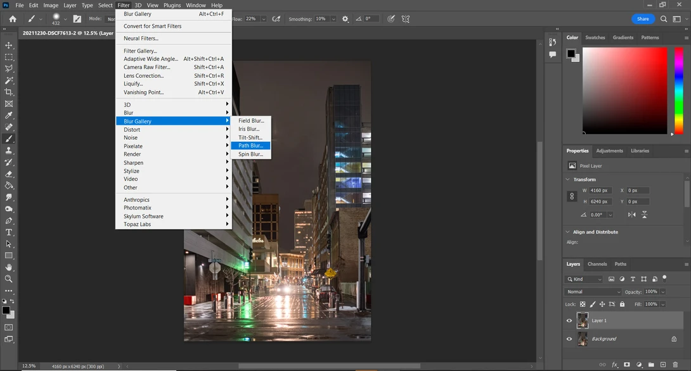Open Neural Filters menu entry
691x371 pixels.
click(x=174, y=38)
